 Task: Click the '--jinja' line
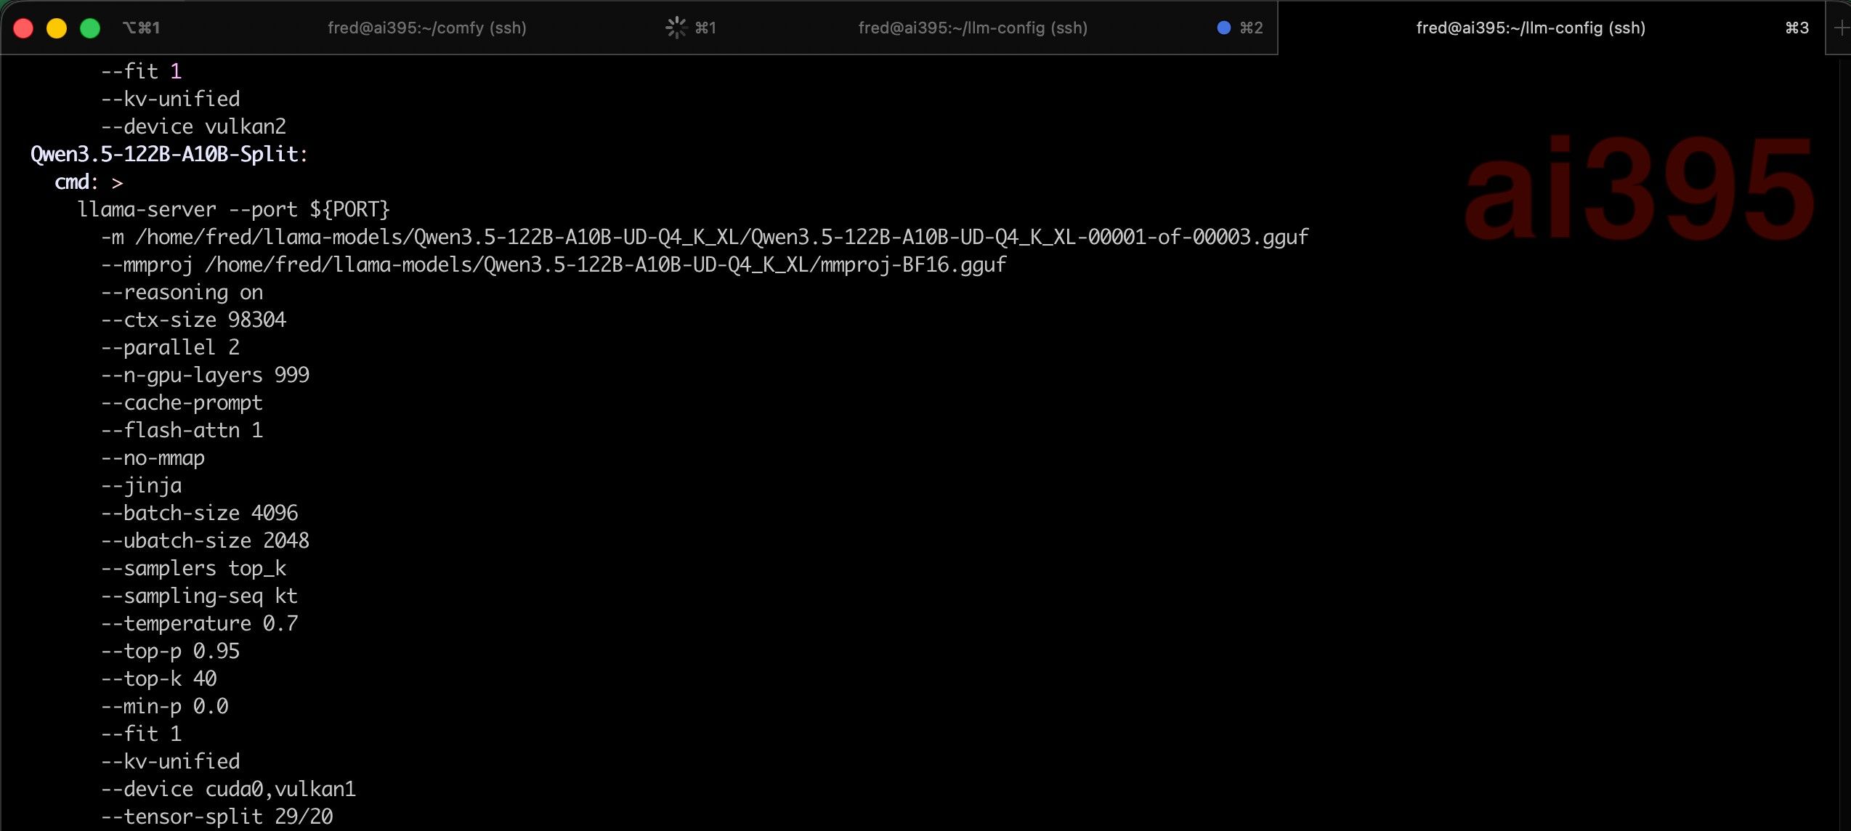[x=141, y=485]
